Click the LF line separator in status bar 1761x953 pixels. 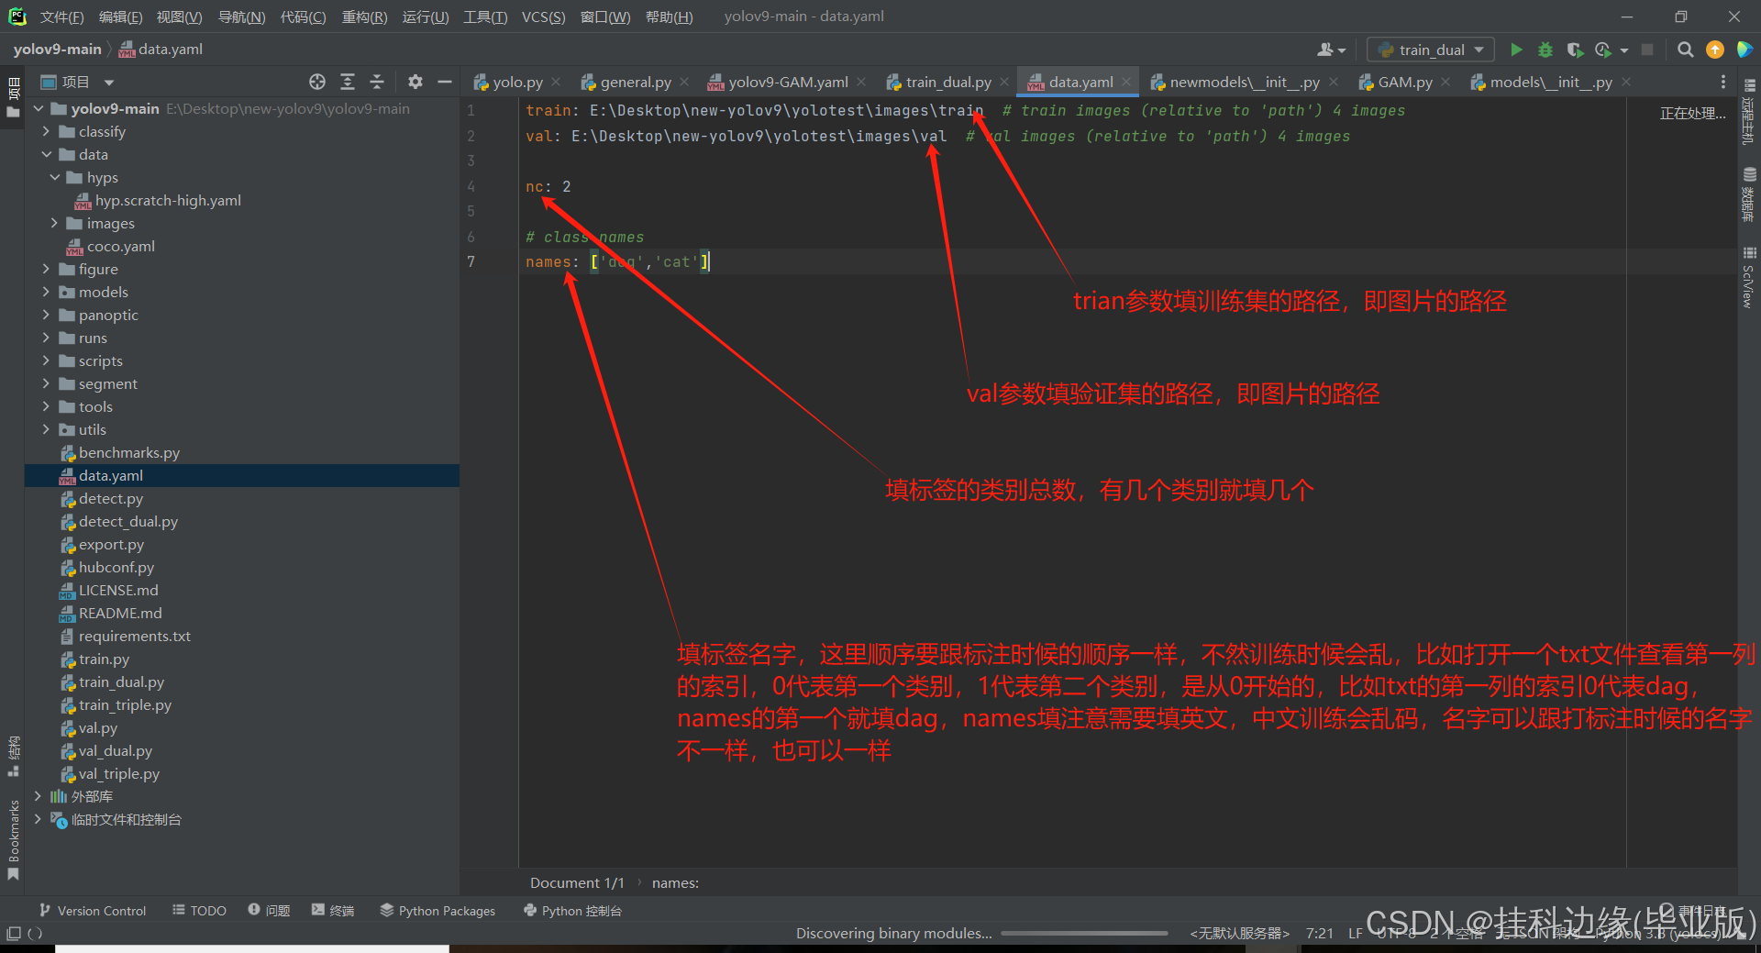[1355, 933]
